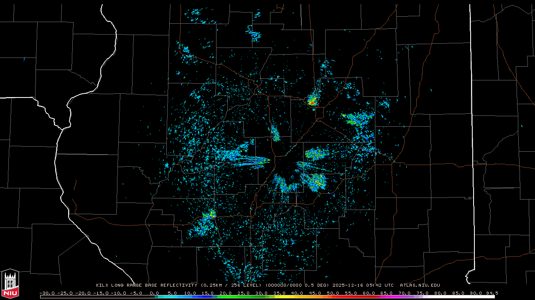Click the '(0.25KM / 256 LEVEL)' resolution text
This screenshot has width=535, height=300.
[231, 285]
